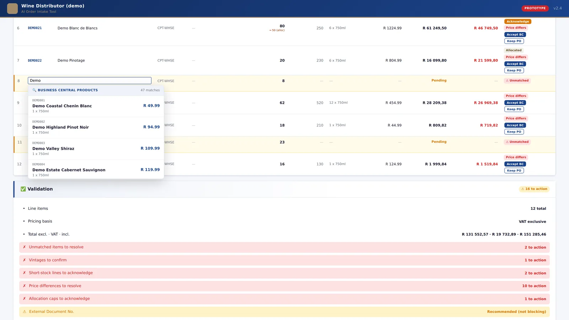Click the Pending status on line 8
This screenshot has height=320, width=569.
point(439,81)
